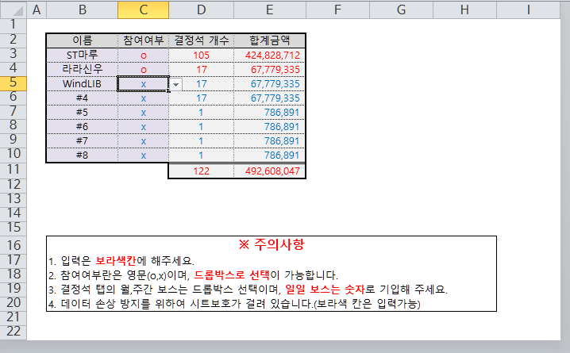The width and height of the screenshot is (570, 353).
Task: Click the 주의사항 notice title
Action: pyautogui.click(x=272, y=244)
